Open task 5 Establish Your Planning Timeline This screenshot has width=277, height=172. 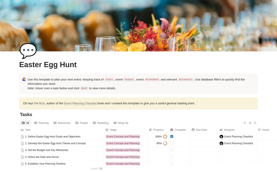(45, 164)
